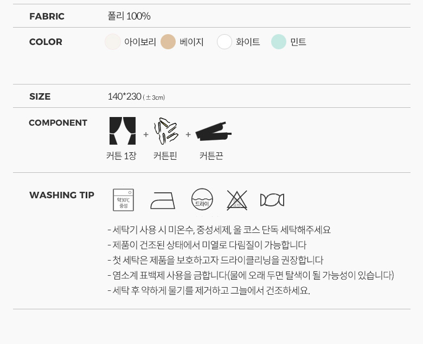Click the 민트 color label

[298, 42]
